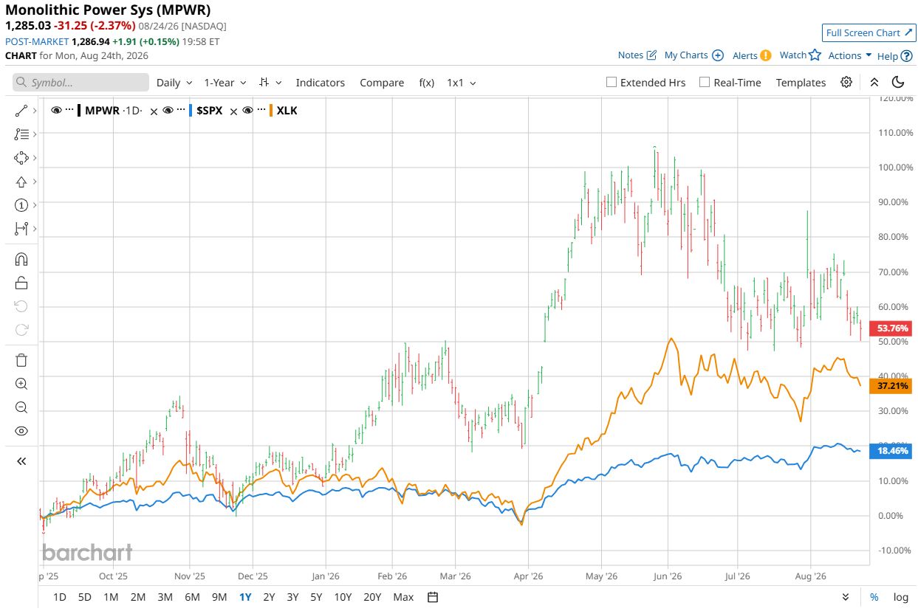Select the measure range tool
The width and height of the screenshot is (918, 614).
pyautogui.click(x=21, y=229)
